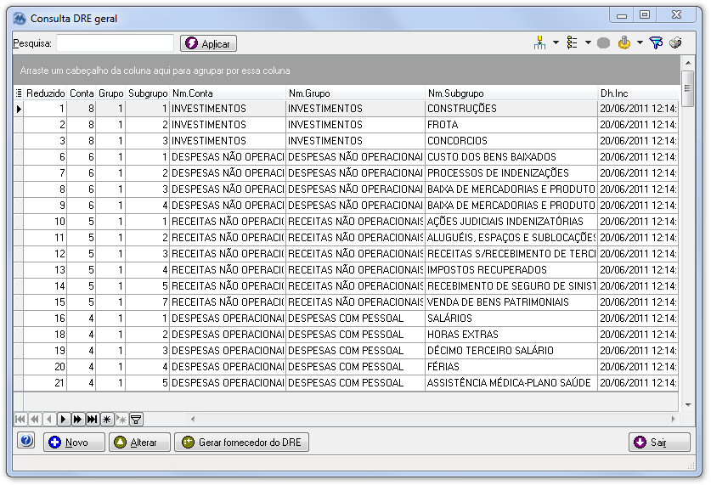This screenshot has height=485, width=711.
Task: Click the asterisk bookmark navigator button
Action: click(107, 420)
